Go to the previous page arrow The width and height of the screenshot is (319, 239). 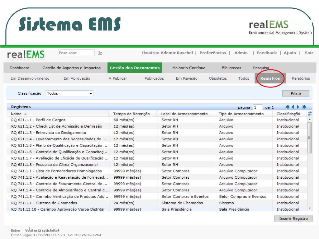coord(293,107)
